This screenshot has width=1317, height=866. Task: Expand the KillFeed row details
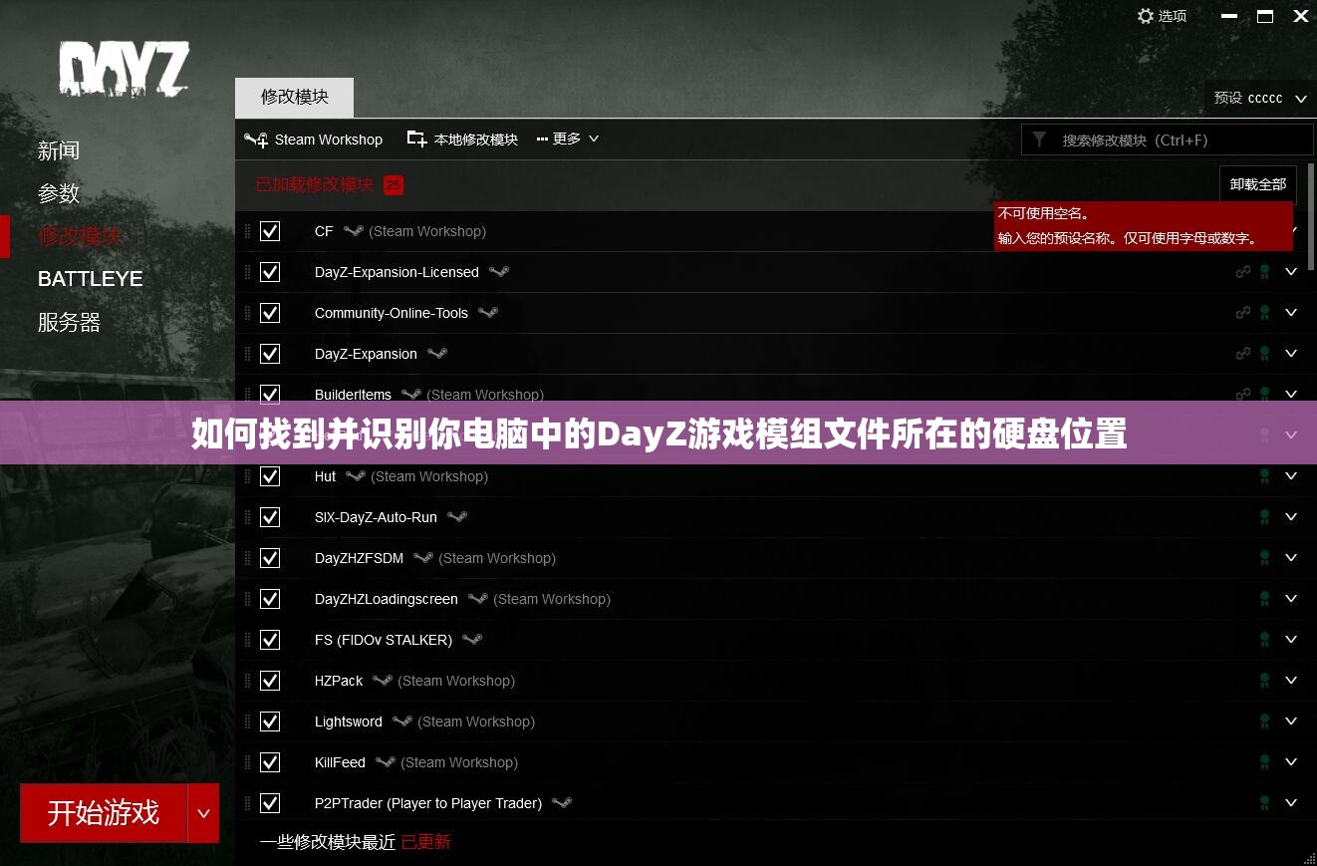(x=1292, y=762)
